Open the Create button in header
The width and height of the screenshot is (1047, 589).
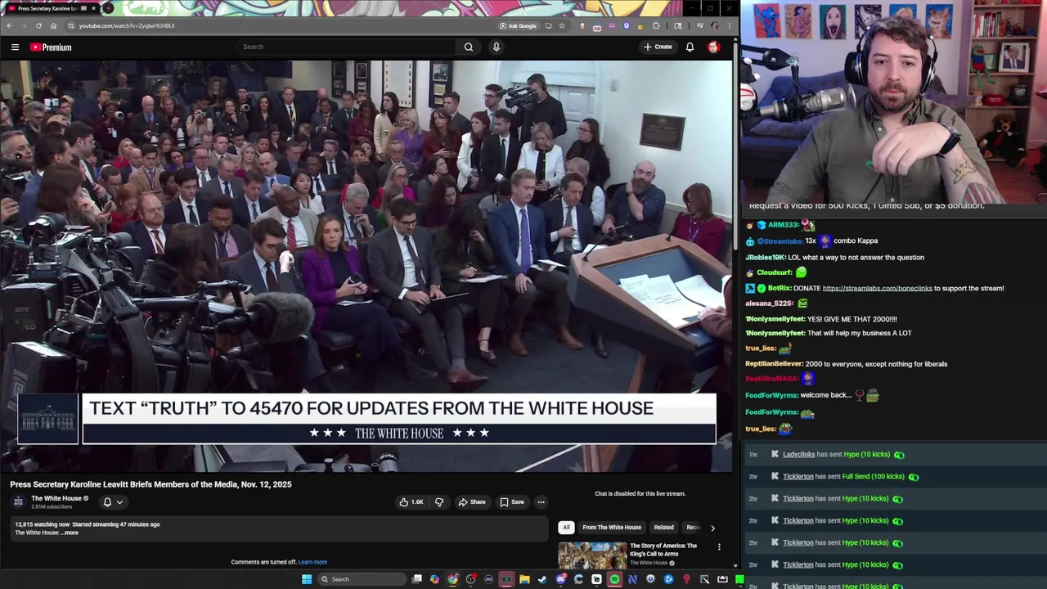(658, 47)
